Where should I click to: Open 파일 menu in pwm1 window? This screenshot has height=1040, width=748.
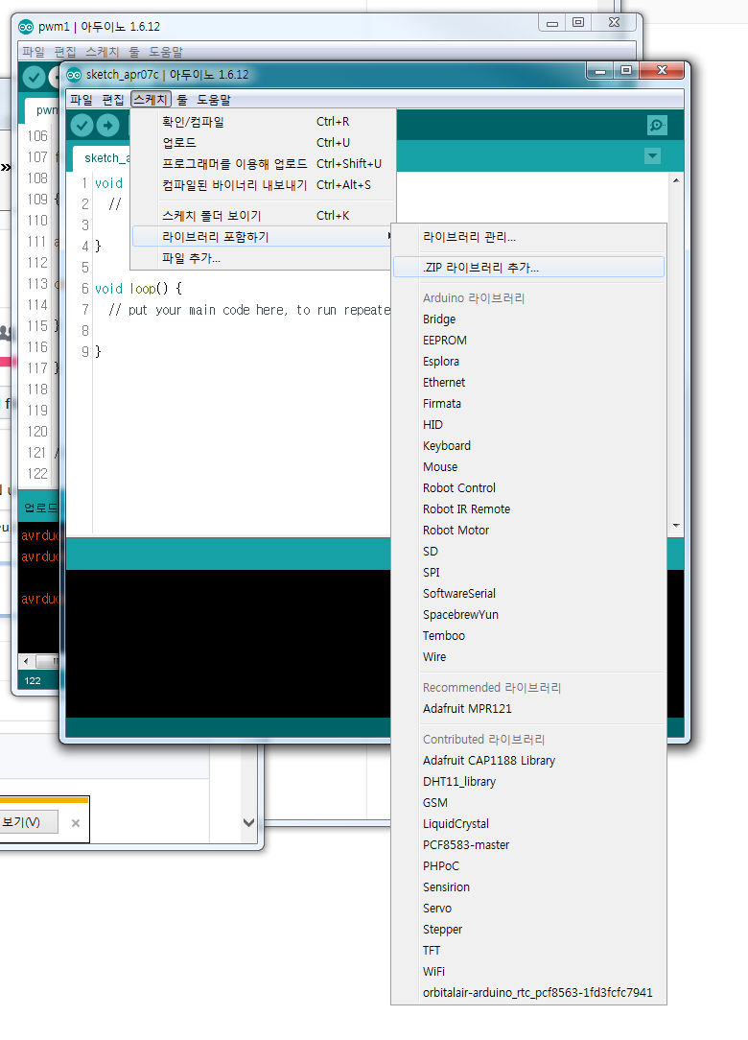[x=34, y=52]
